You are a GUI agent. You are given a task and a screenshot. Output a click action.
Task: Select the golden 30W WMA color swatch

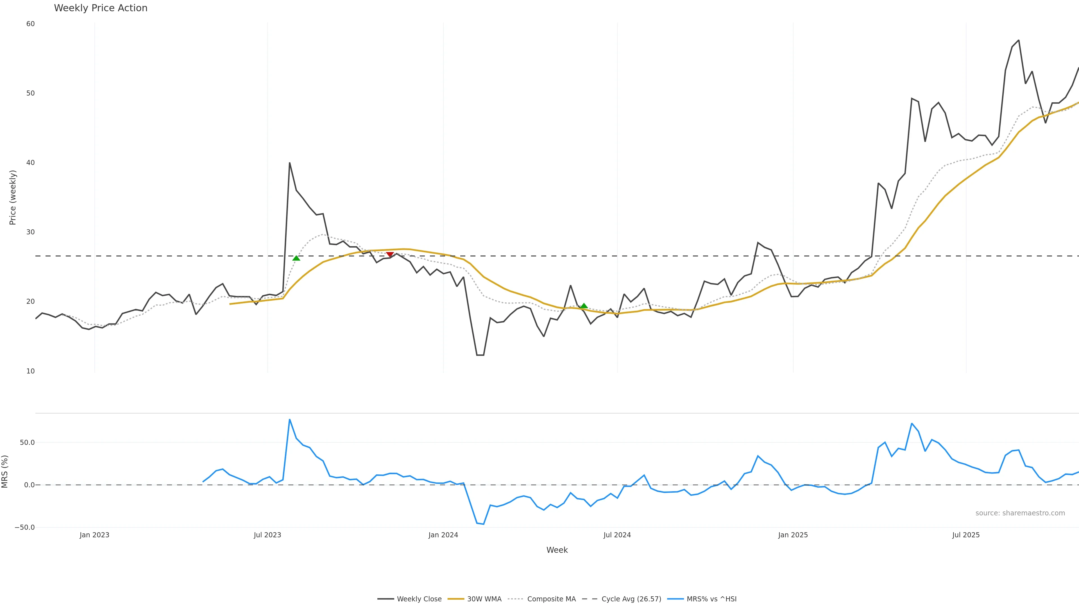[x=456, y=599]
